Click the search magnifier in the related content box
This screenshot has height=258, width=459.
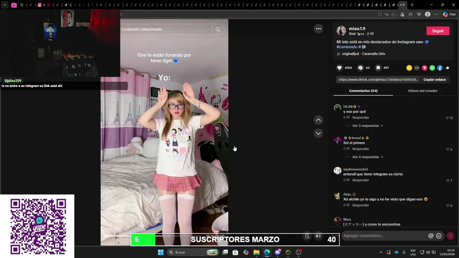click(218, 29)
